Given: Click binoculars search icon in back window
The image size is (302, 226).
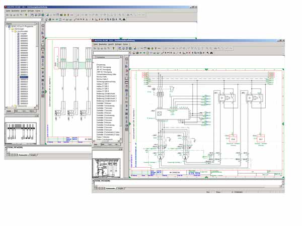Looking at the screenshot, I should [x=124, y=20].
